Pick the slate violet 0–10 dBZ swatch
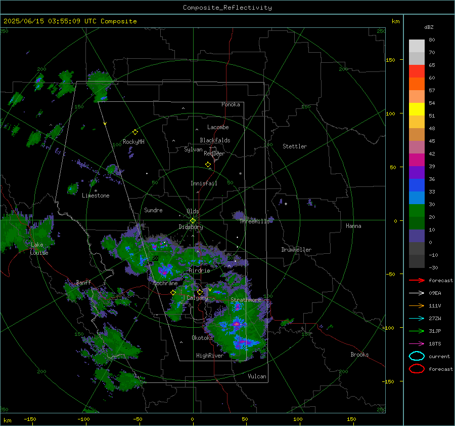 coord(417,236)
